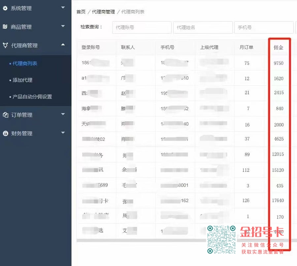
Task: Select 产品自动分佣设置 submenu item
Action: tap(32, 97)
